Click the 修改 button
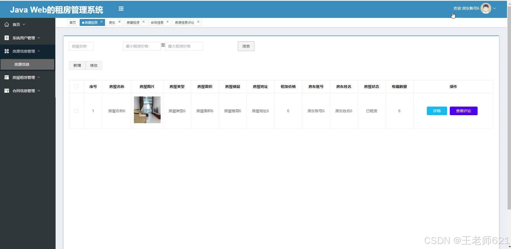511x249 pixels. pos(94,65)
